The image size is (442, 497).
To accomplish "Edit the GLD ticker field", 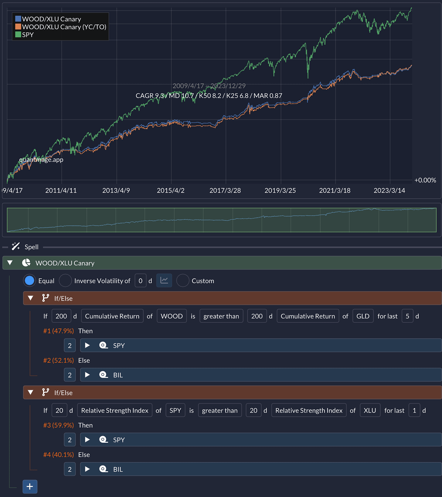I will (x=363, y=316).
